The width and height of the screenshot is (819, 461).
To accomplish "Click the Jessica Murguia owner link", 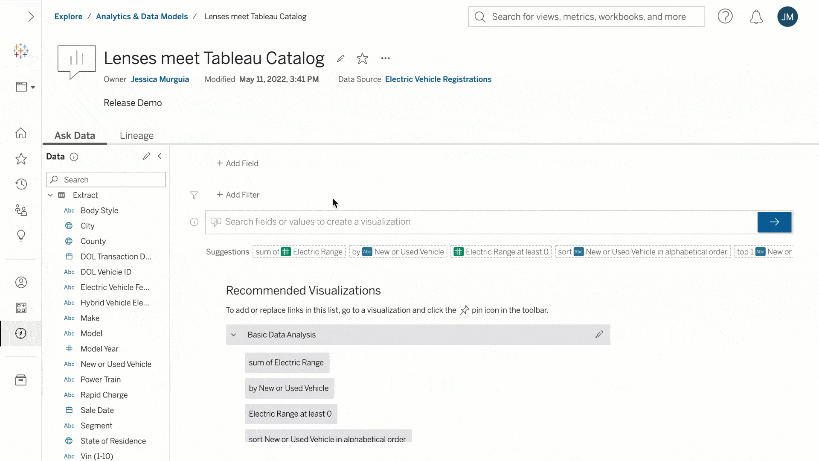I will [160, 79].
